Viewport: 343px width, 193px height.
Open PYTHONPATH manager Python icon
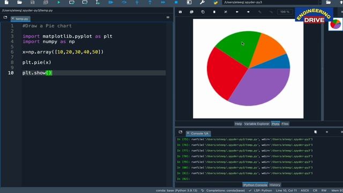point(215,2)
